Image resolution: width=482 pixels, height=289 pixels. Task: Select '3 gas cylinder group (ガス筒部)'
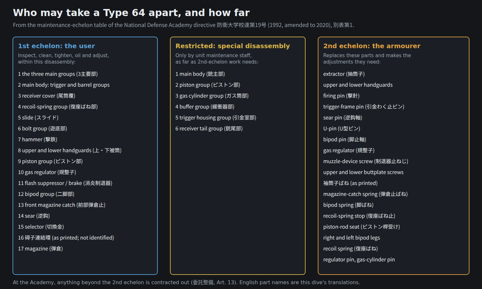click(x=212, y=96)
